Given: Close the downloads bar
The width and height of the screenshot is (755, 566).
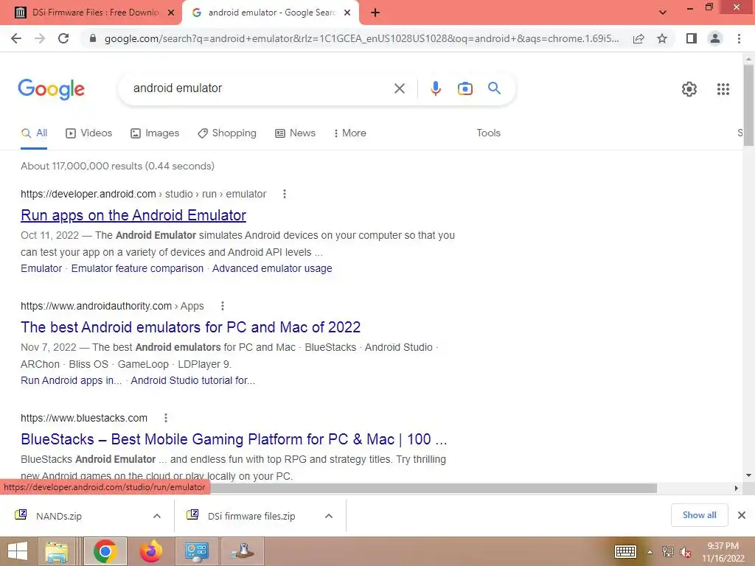Looking at the screenshot, I should point(742,515).
